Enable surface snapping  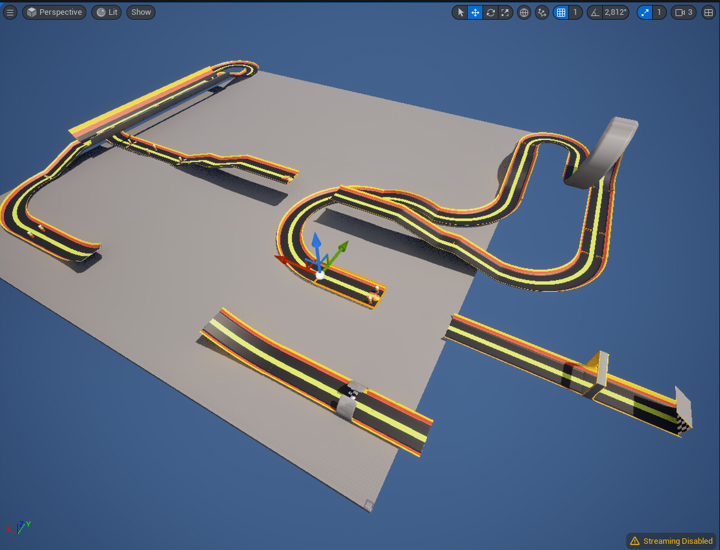tap(542, 12)
